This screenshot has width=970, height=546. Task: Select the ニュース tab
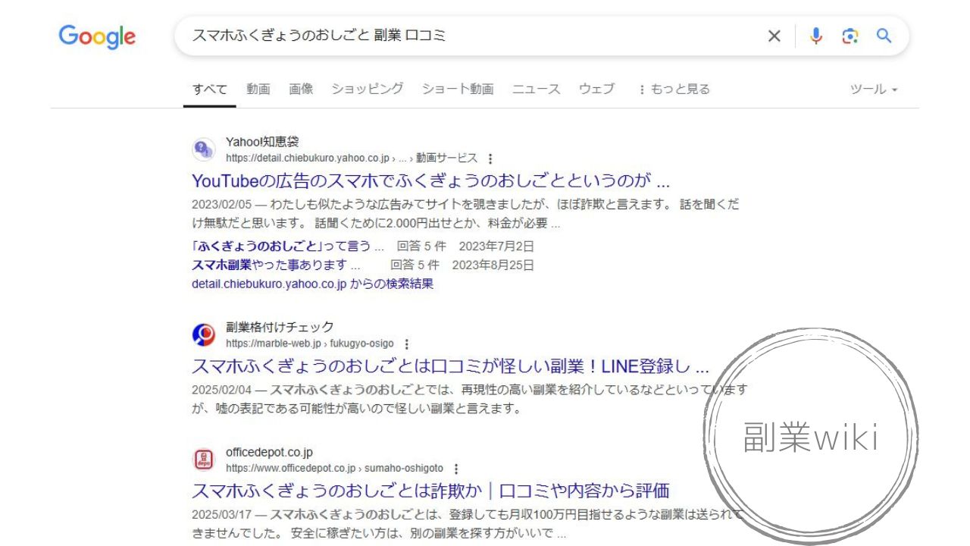536,89
